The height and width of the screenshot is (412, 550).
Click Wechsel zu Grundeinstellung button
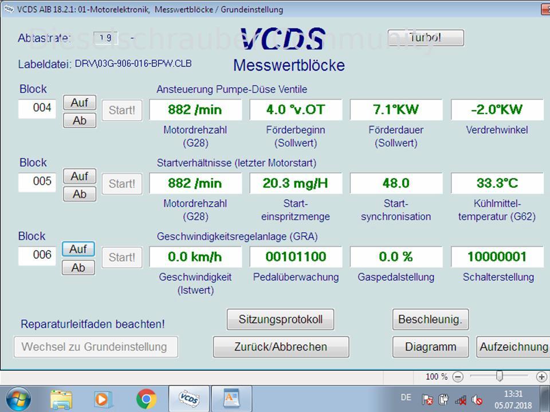[96, 347]
